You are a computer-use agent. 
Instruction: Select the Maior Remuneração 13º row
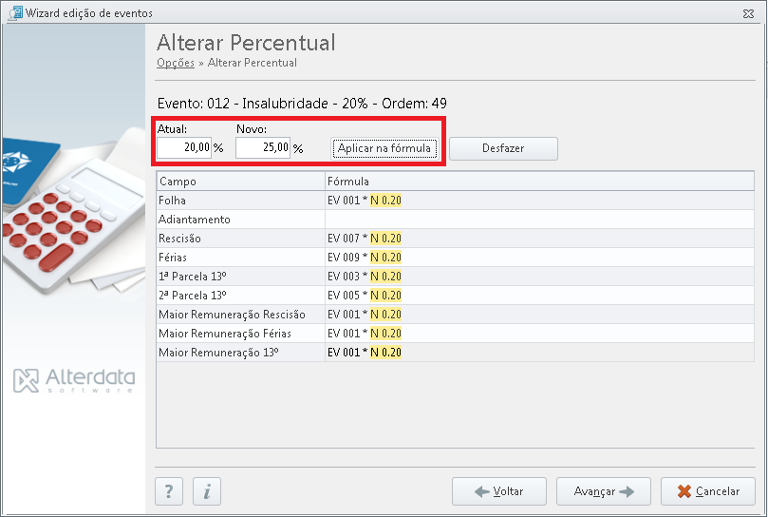[456, 353]
